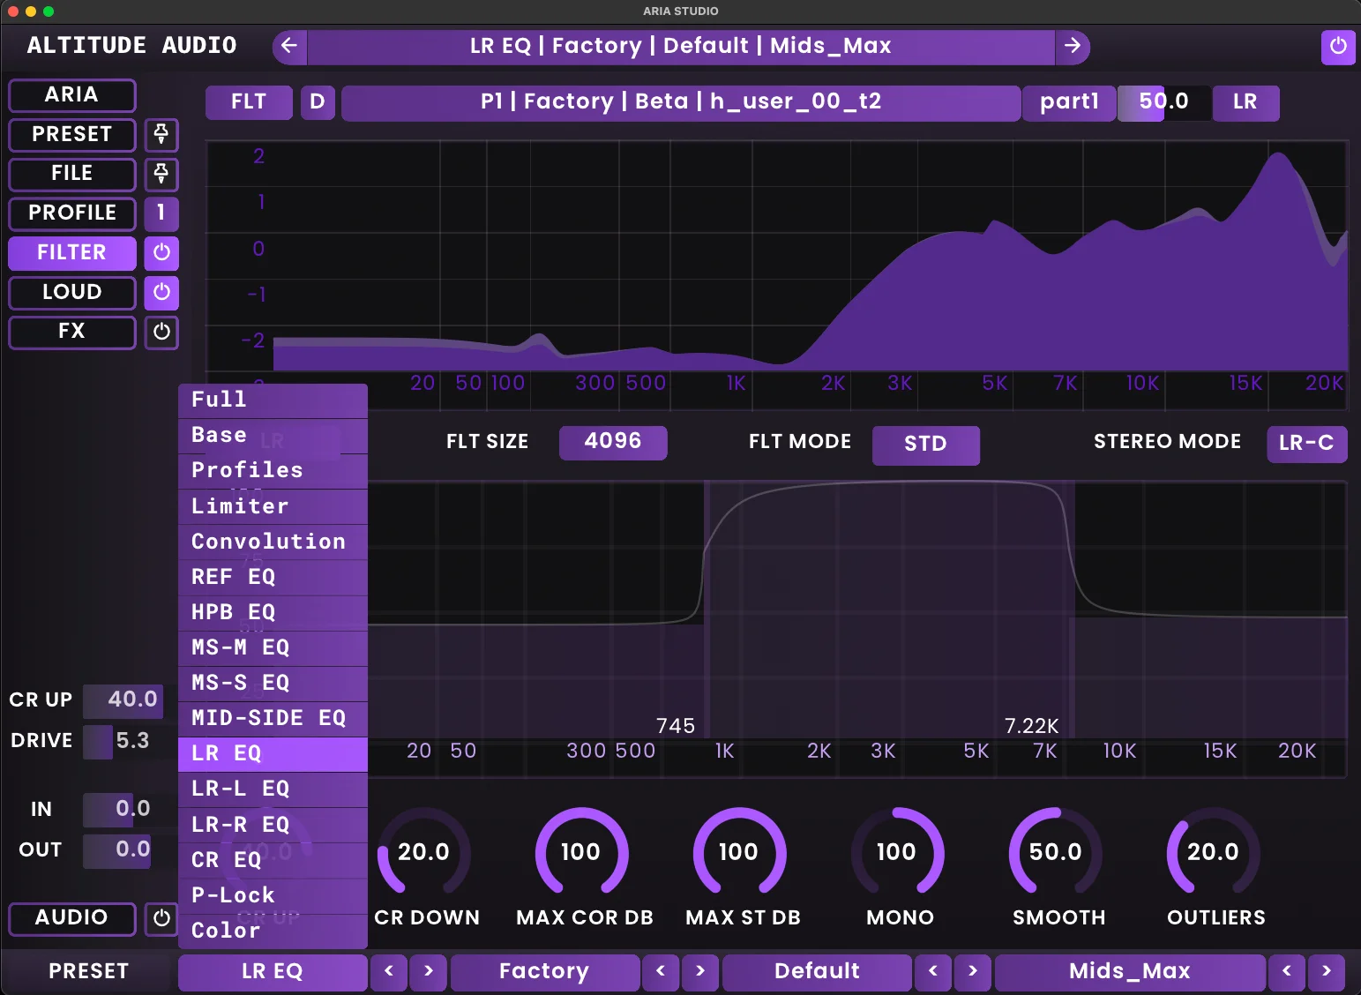Adjust the SMOOTH knob
The height and width of the screenshot is (995, 1361).
pyautogui.click(x=1056, y=853)
